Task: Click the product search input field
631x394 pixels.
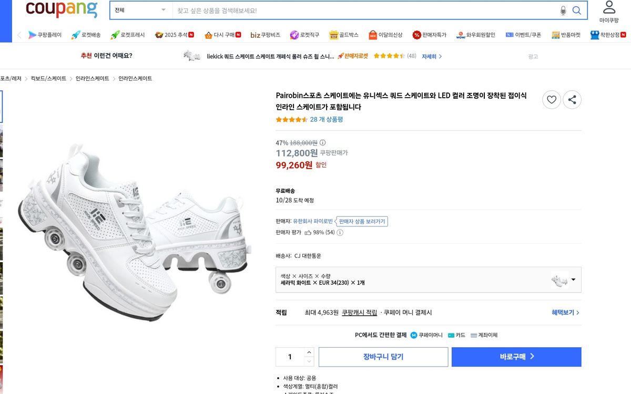Action: [x=363, y=11]
